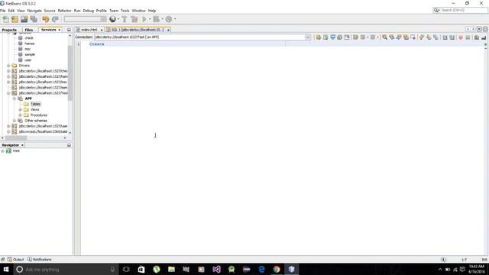Screen dimensions: 489x275
Task: Open the Output panel button
Action: pos(15,260)
